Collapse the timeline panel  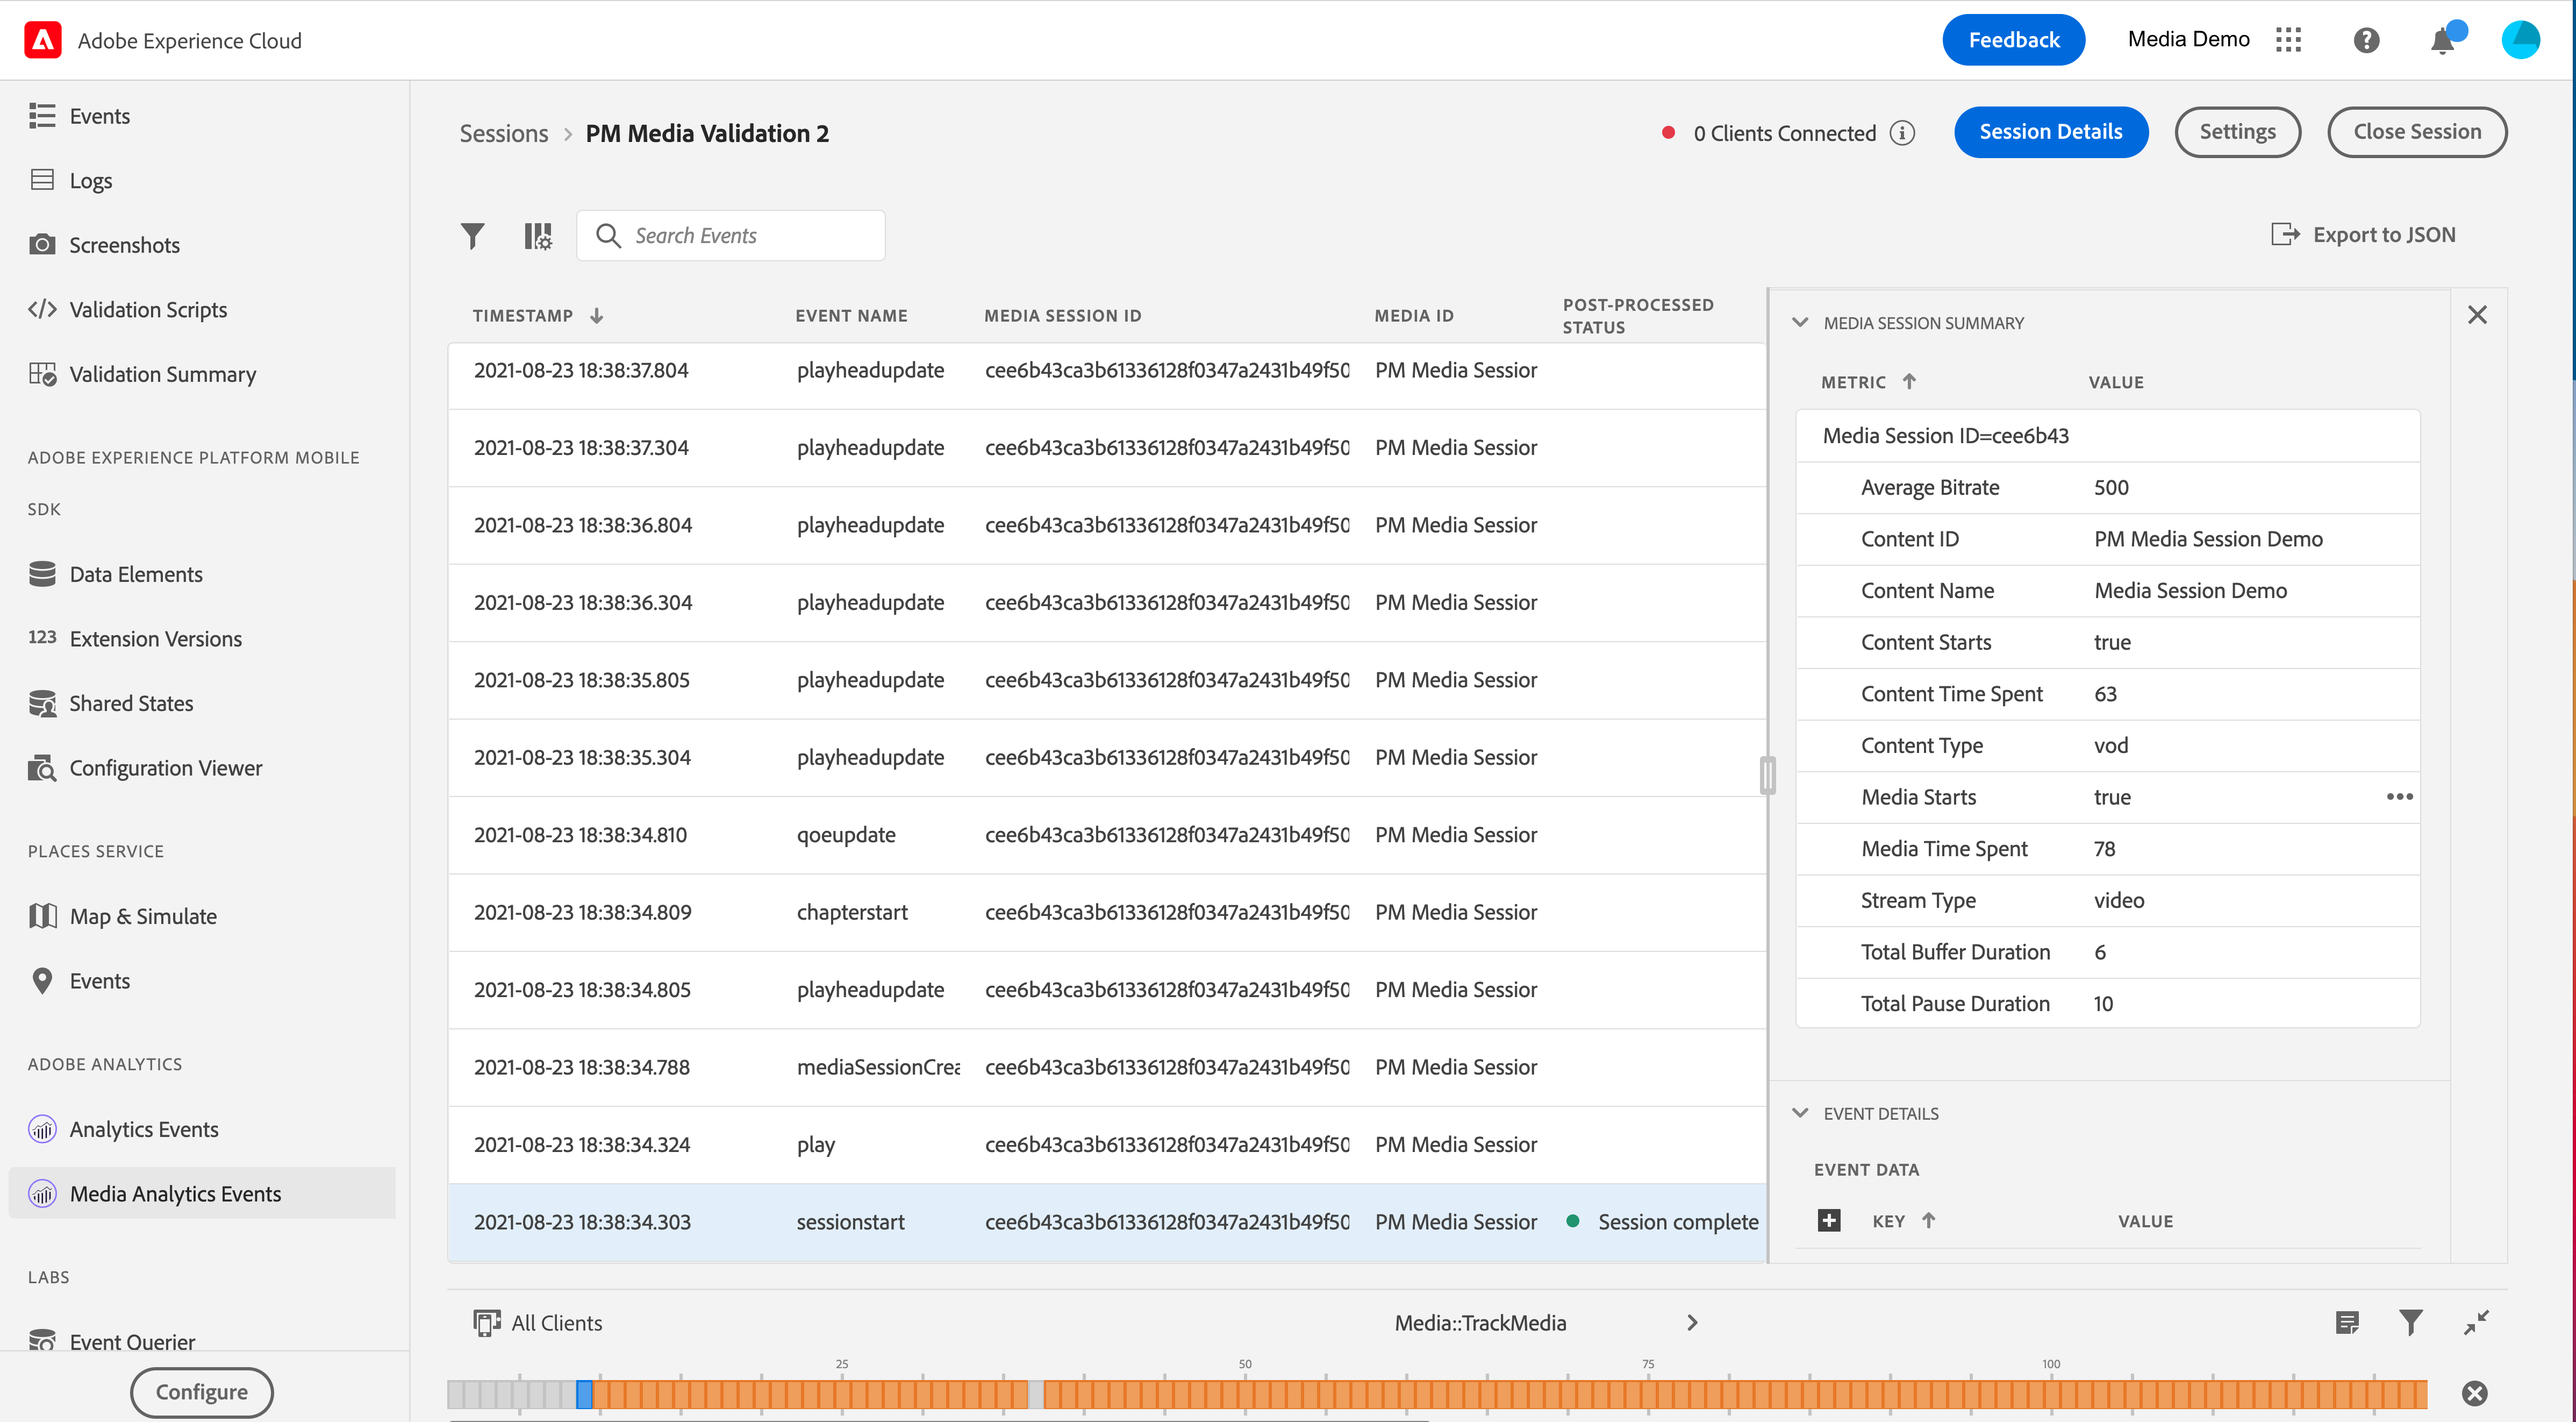click(2476, 1323)
